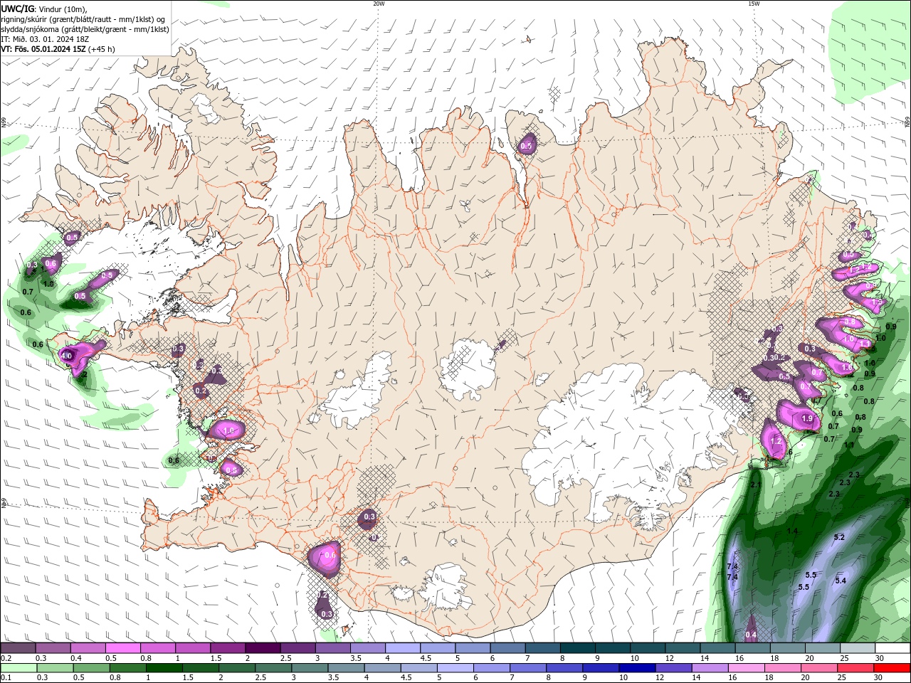Click the UWC/IG Vindur (10m) title

tap(44, 9)
